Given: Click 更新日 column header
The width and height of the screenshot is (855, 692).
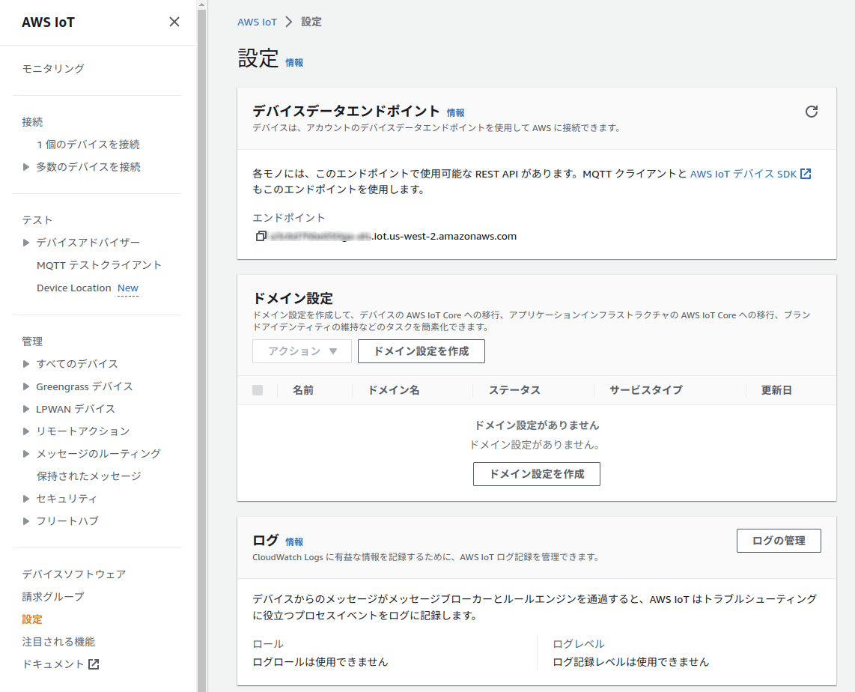Looking at the screenshot, I should [776, 390].
